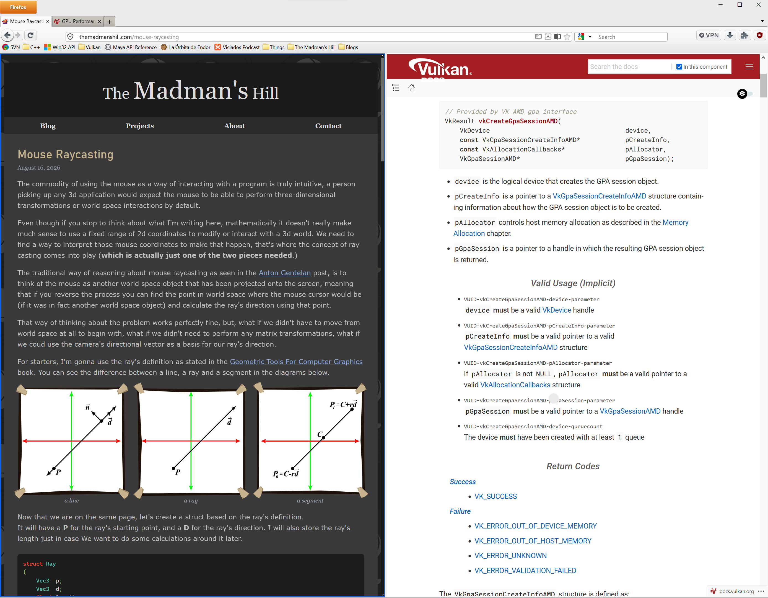Screen dimensions: 768x598
Task: Toggle the dark theme gear switch
Action: click(744, 94)
